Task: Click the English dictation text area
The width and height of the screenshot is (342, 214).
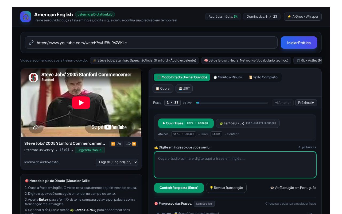Action: (x=235, y=165)
